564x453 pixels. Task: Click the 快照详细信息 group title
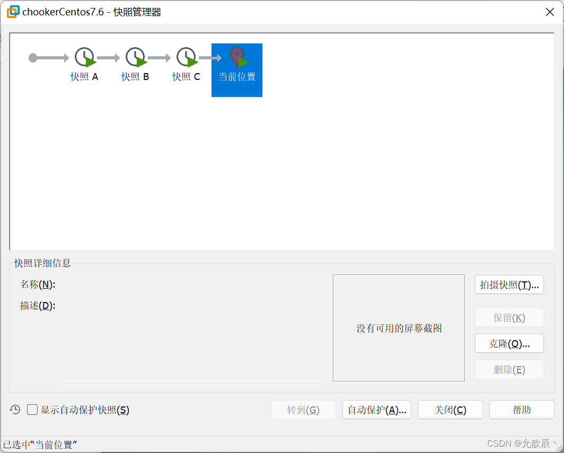tap(42, 263)
